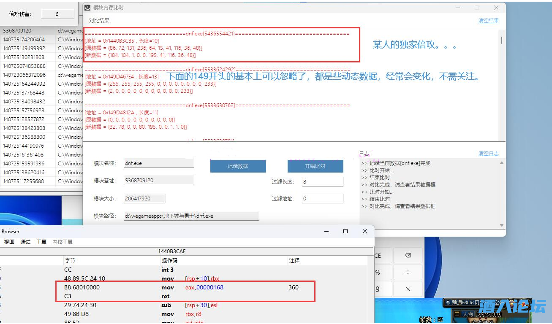The width and height of the screenshot is (552, 324).
Task: Select the ret instruction row C3
Action: tap(184, 296)
